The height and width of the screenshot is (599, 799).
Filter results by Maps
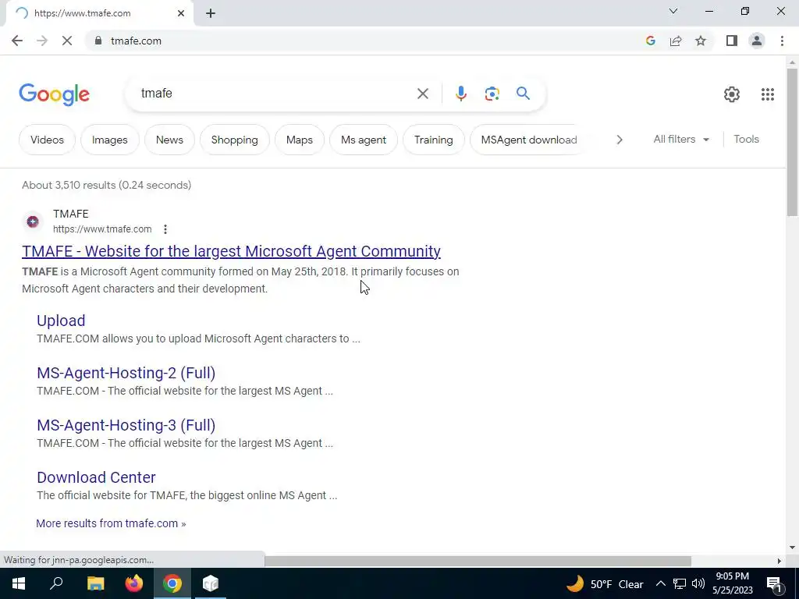click(x=299, y=140)
